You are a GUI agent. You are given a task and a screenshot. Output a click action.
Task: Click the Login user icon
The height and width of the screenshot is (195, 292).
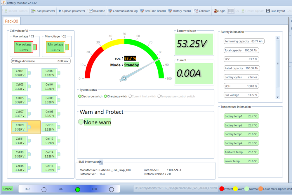pyautogui.click(x=216, y=11)
